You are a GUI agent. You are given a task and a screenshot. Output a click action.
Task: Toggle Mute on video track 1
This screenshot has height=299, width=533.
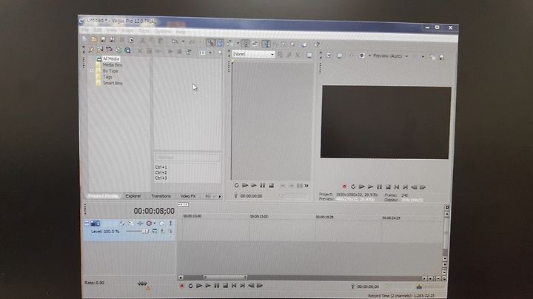click(162, 224)
